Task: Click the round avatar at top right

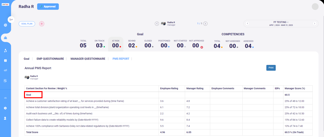Action: tap(315, 6)
